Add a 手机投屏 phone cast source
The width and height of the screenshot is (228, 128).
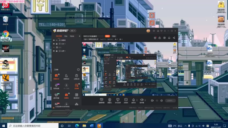pyautogui.click(x=118, y=101)
